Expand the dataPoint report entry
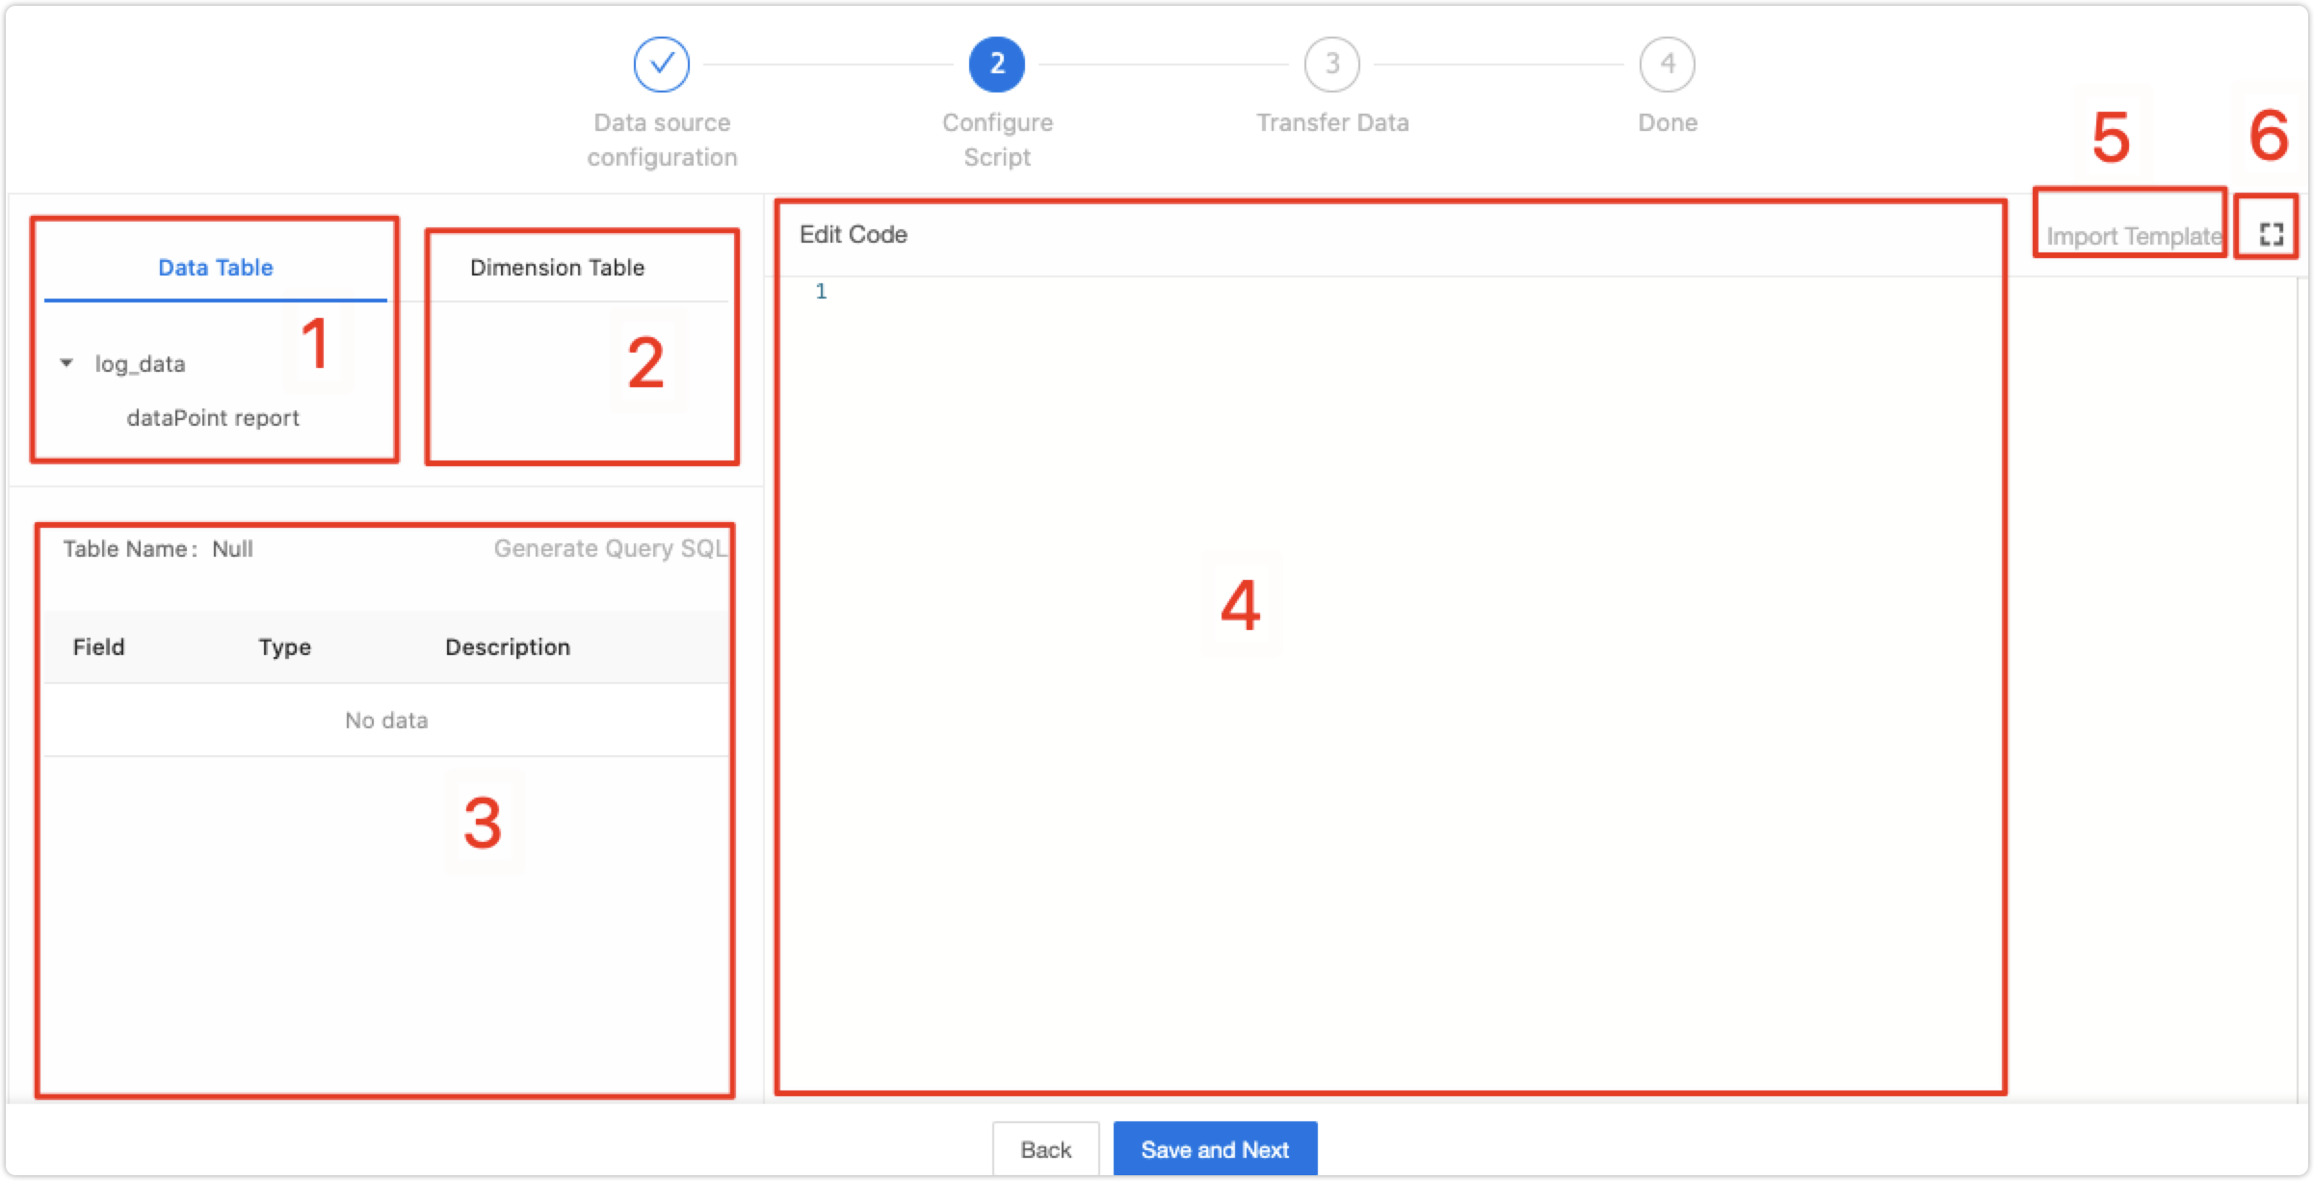2314x1181 pixels. 214,417
